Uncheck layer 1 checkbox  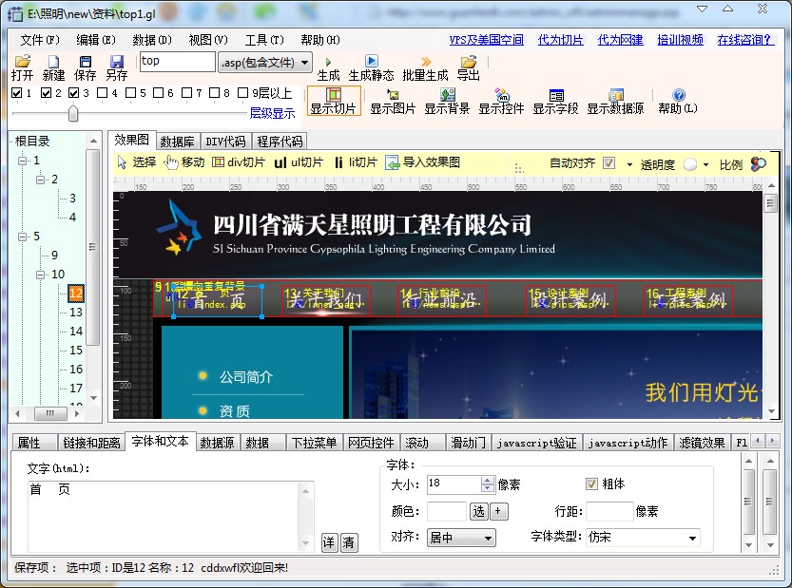(x=17, y=93)
